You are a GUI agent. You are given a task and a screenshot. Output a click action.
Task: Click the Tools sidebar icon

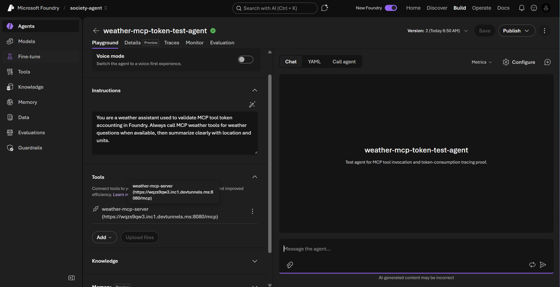tap(10, 72)
